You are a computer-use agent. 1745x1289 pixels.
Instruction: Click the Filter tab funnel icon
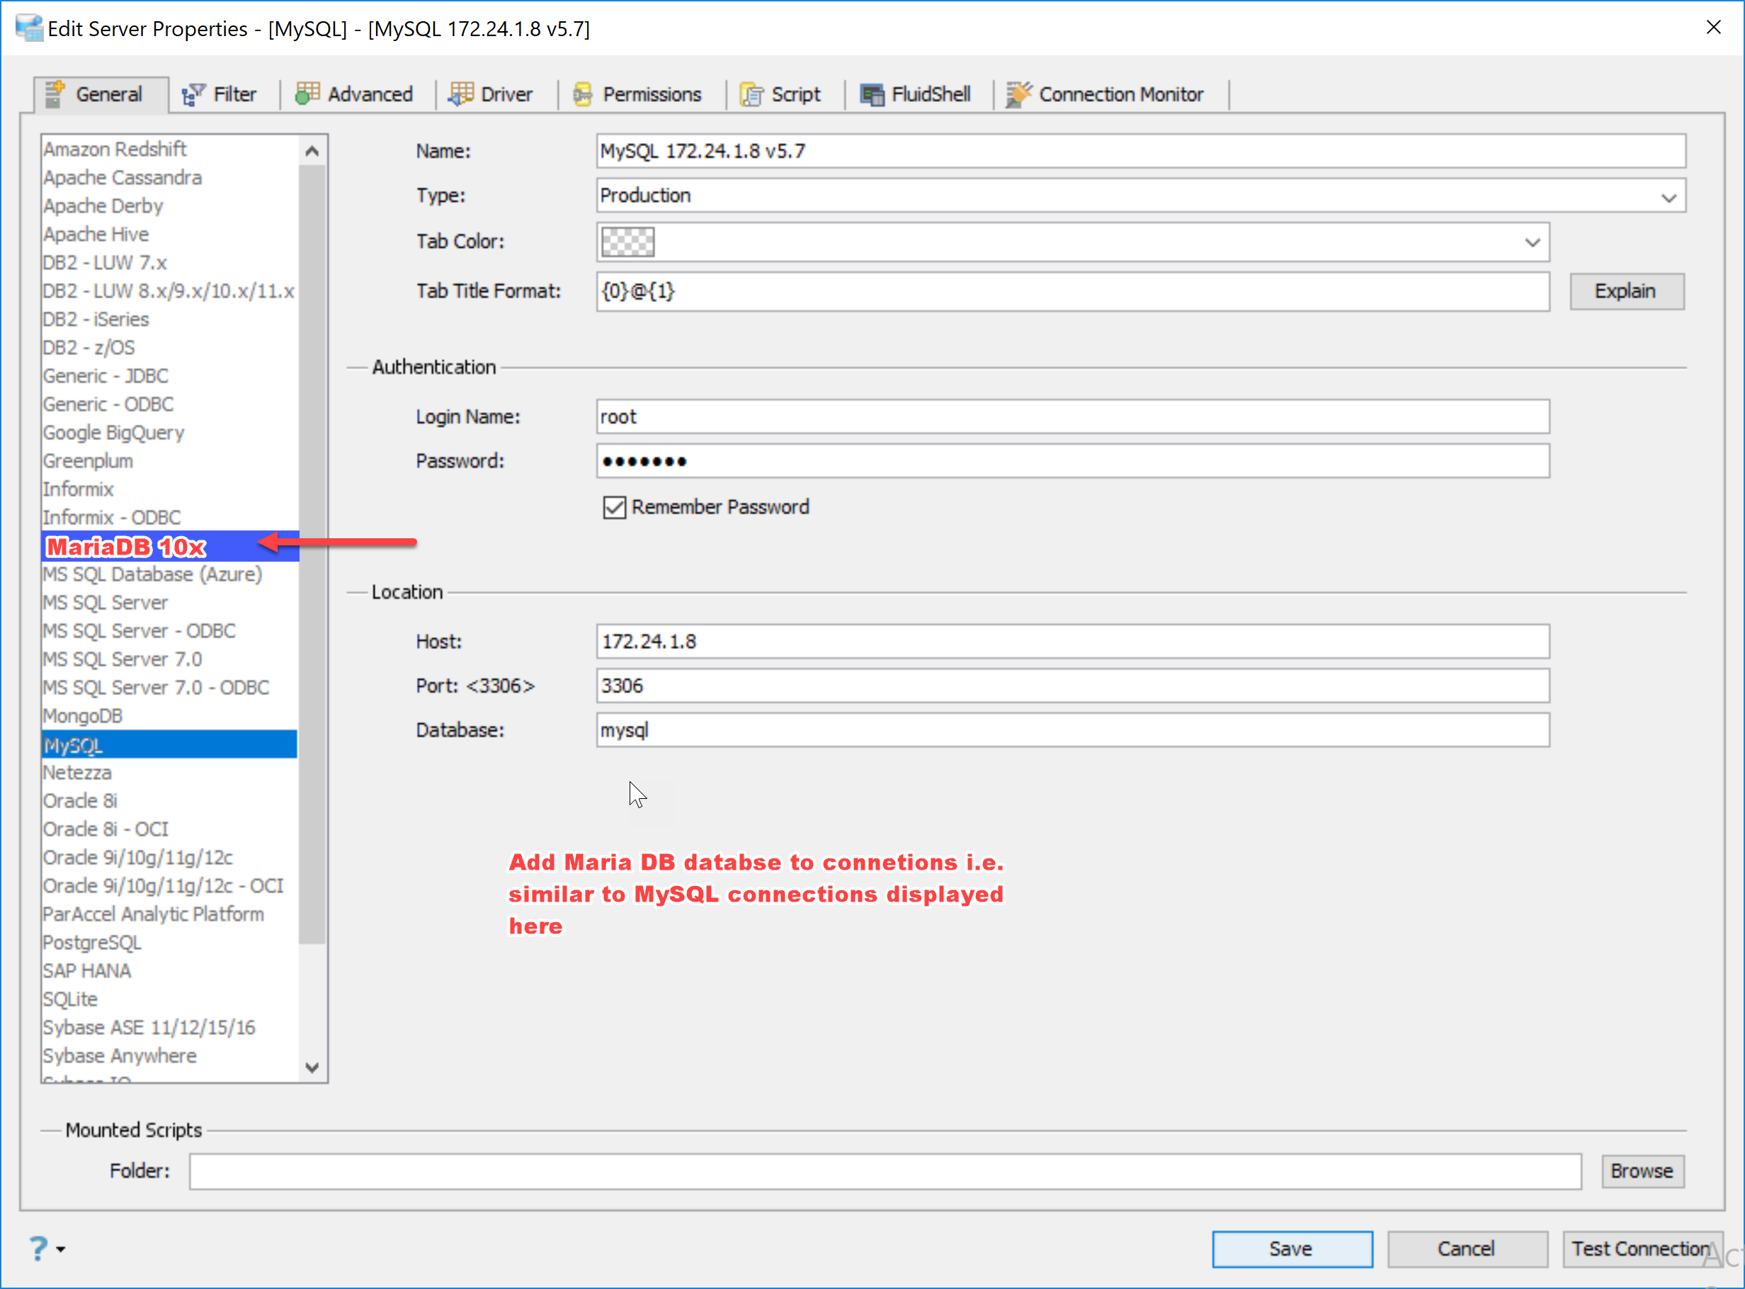click(193, 94)
